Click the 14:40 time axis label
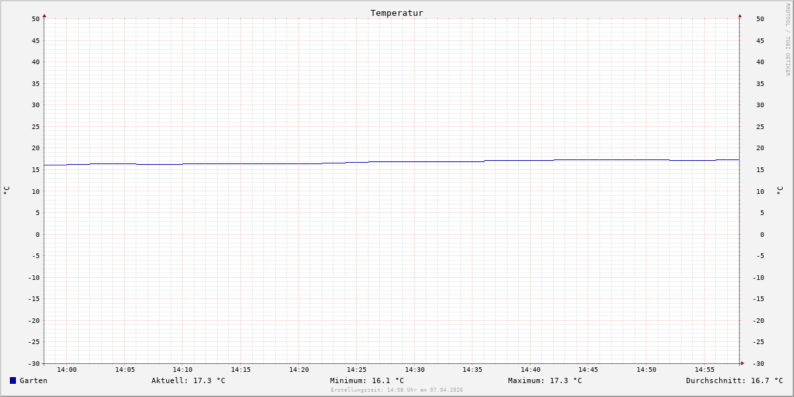794x397 pixels. click(x=531, y=369)
